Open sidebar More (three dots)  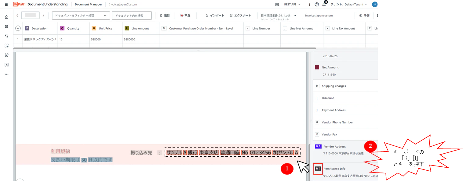(x=6, y=74)
